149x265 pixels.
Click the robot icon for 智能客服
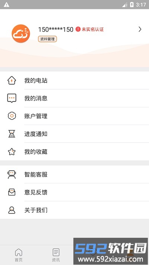pos(12,174)
